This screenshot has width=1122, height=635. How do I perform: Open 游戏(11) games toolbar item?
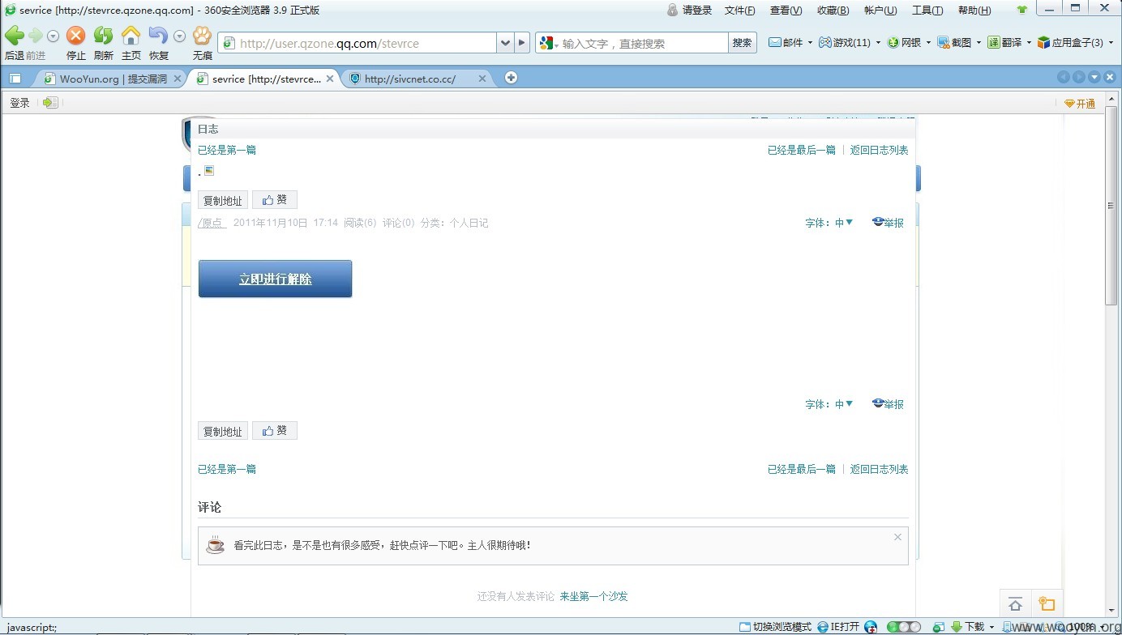click(x=844, y=42)
